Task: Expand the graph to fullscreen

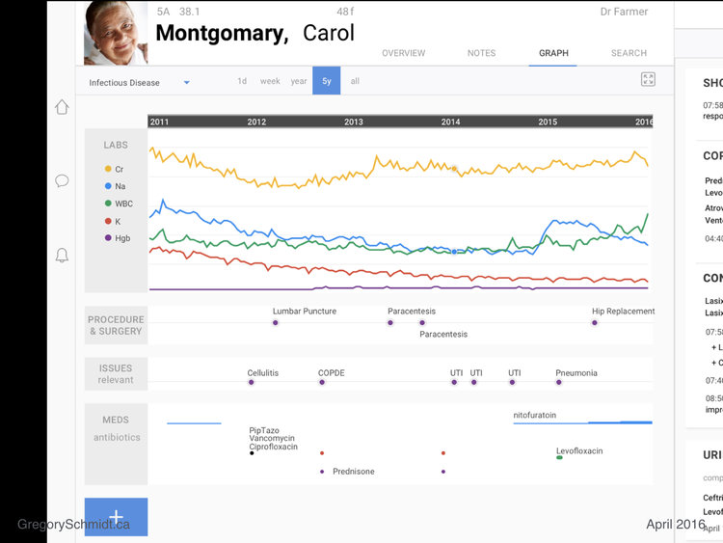Action: [x=648, y=79]
